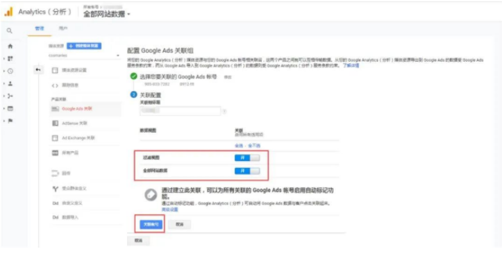
Task: Switch to the 管理 tab
Action: click(x=40, y=29)
